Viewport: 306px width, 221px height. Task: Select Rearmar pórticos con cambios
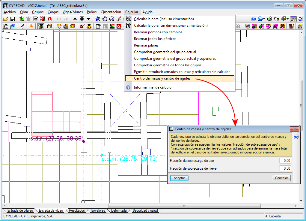pyautogui.click(x=180, y=32)
